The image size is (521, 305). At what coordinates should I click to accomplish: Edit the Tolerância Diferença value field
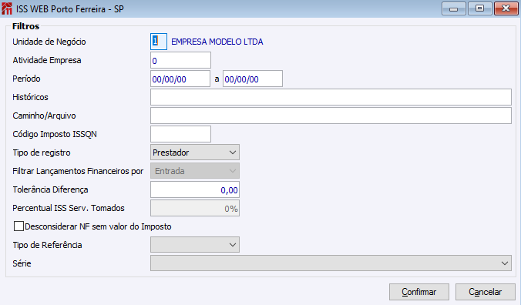[x=195, y=189]
